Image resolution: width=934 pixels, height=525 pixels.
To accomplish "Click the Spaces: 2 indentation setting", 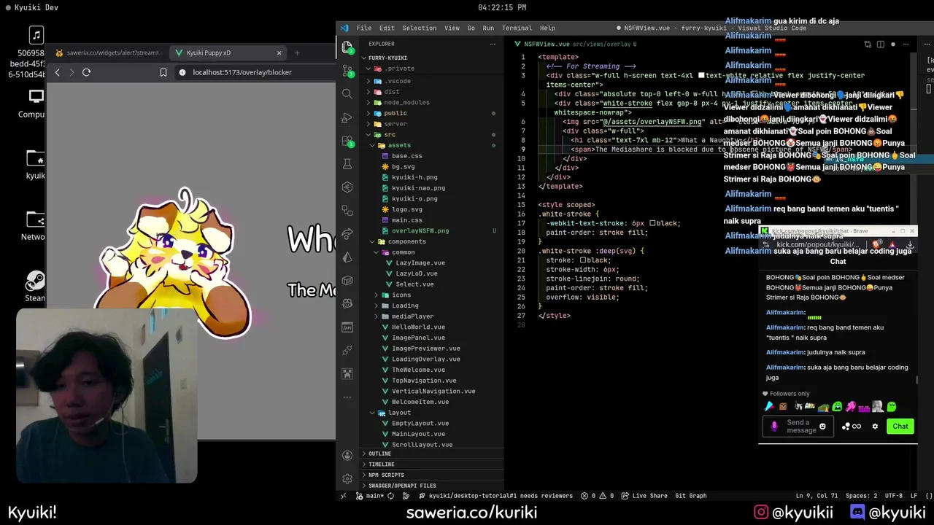I will [862, 496].
